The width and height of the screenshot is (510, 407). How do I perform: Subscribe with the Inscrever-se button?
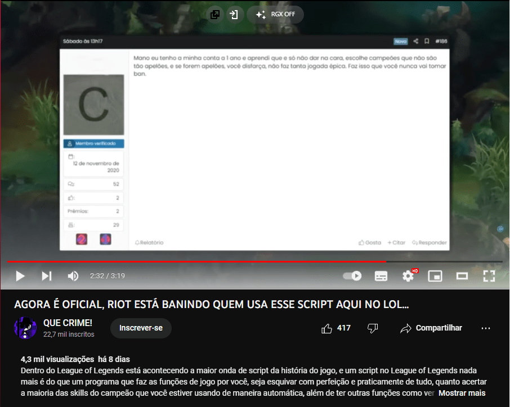point(141,328)
